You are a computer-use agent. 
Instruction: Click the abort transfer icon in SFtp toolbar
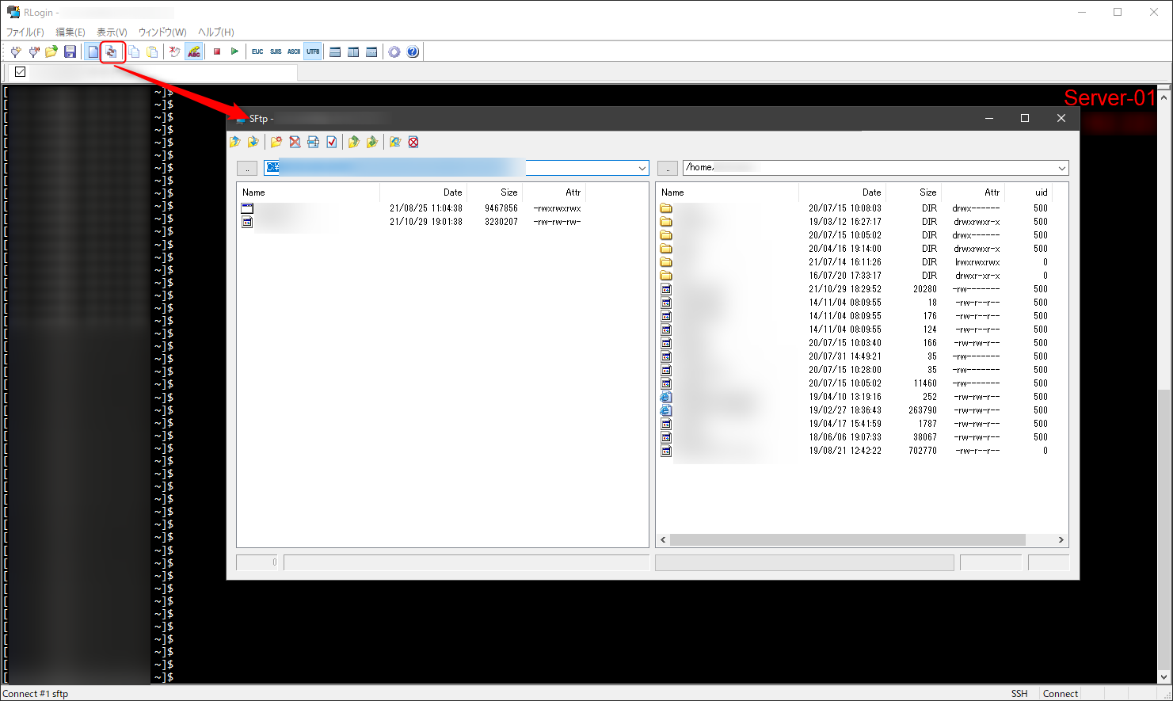click(413, 141)
